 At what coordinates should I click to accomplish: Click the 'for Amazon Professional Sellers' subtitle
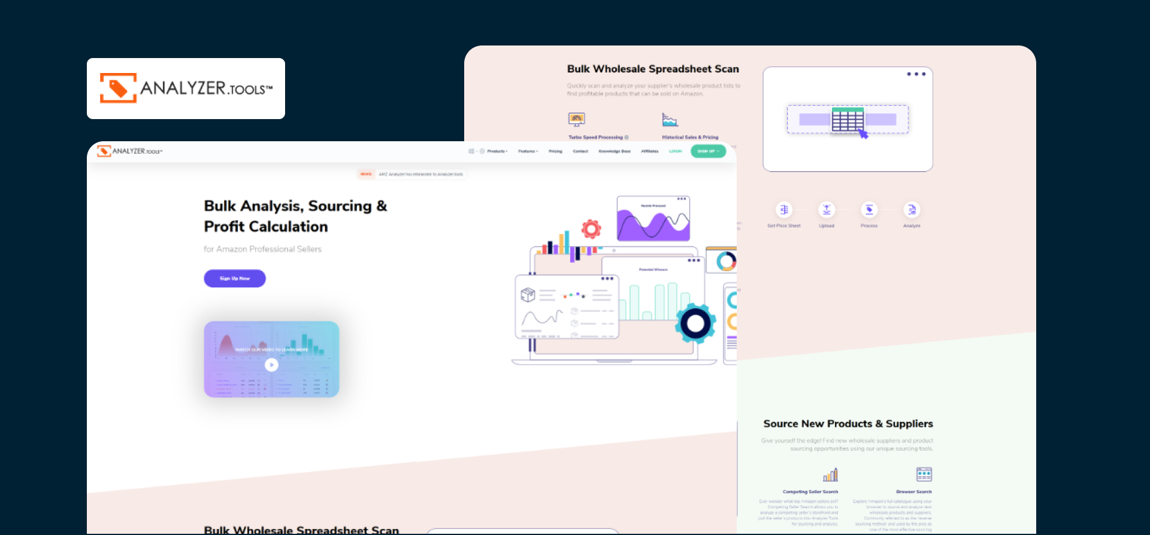click(x=262, y=249)
